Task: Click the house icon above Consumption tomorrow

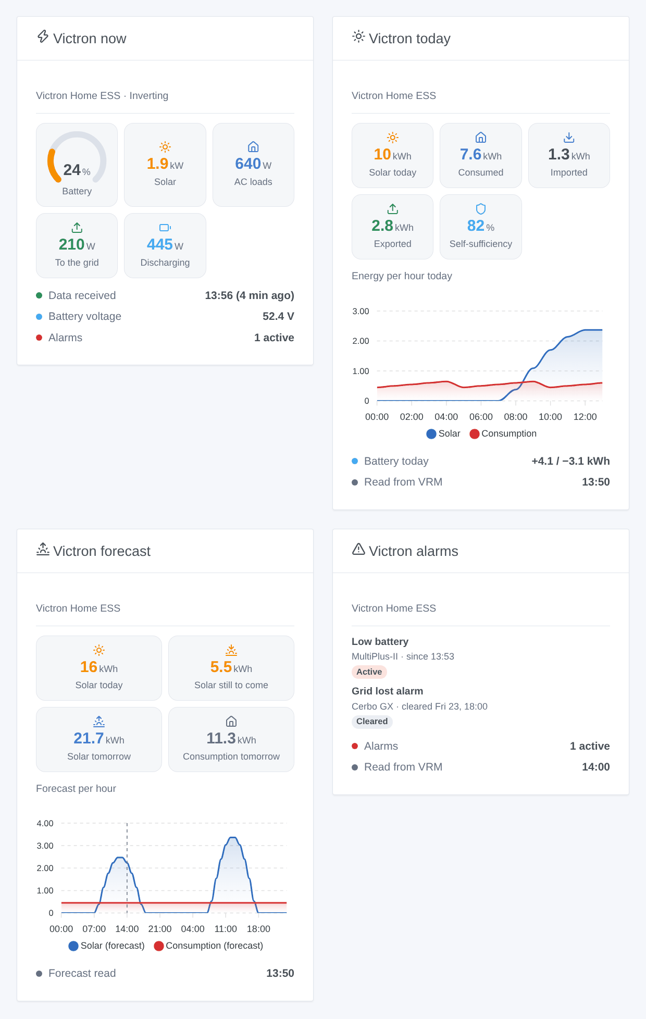Action: 231,722
